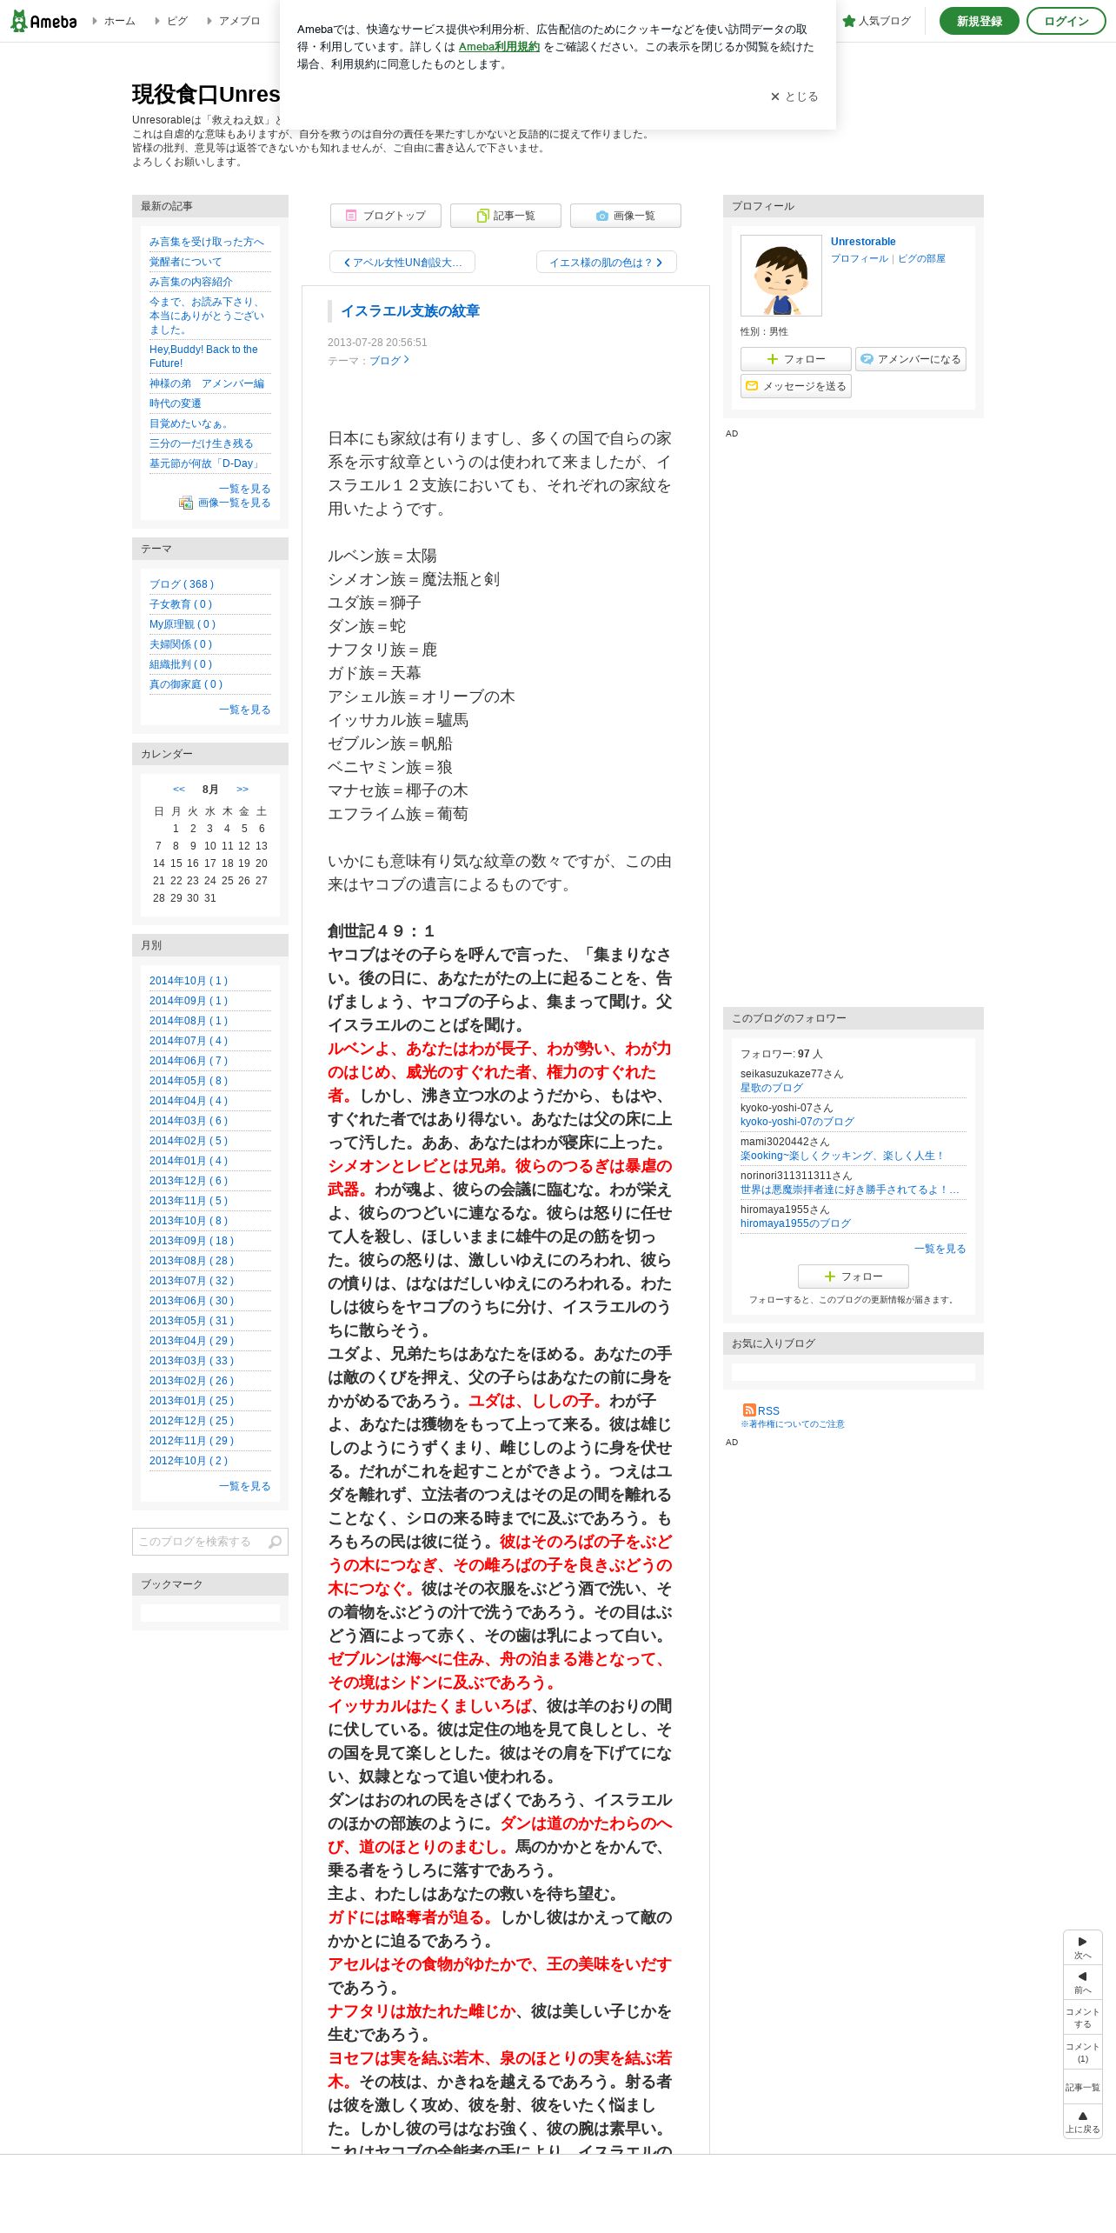
Task: Click floating コメント (1) button
Action: 1083,2053
